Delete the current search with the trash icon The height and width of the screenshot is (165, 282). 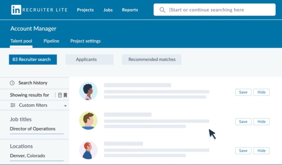tap(60, 95)
